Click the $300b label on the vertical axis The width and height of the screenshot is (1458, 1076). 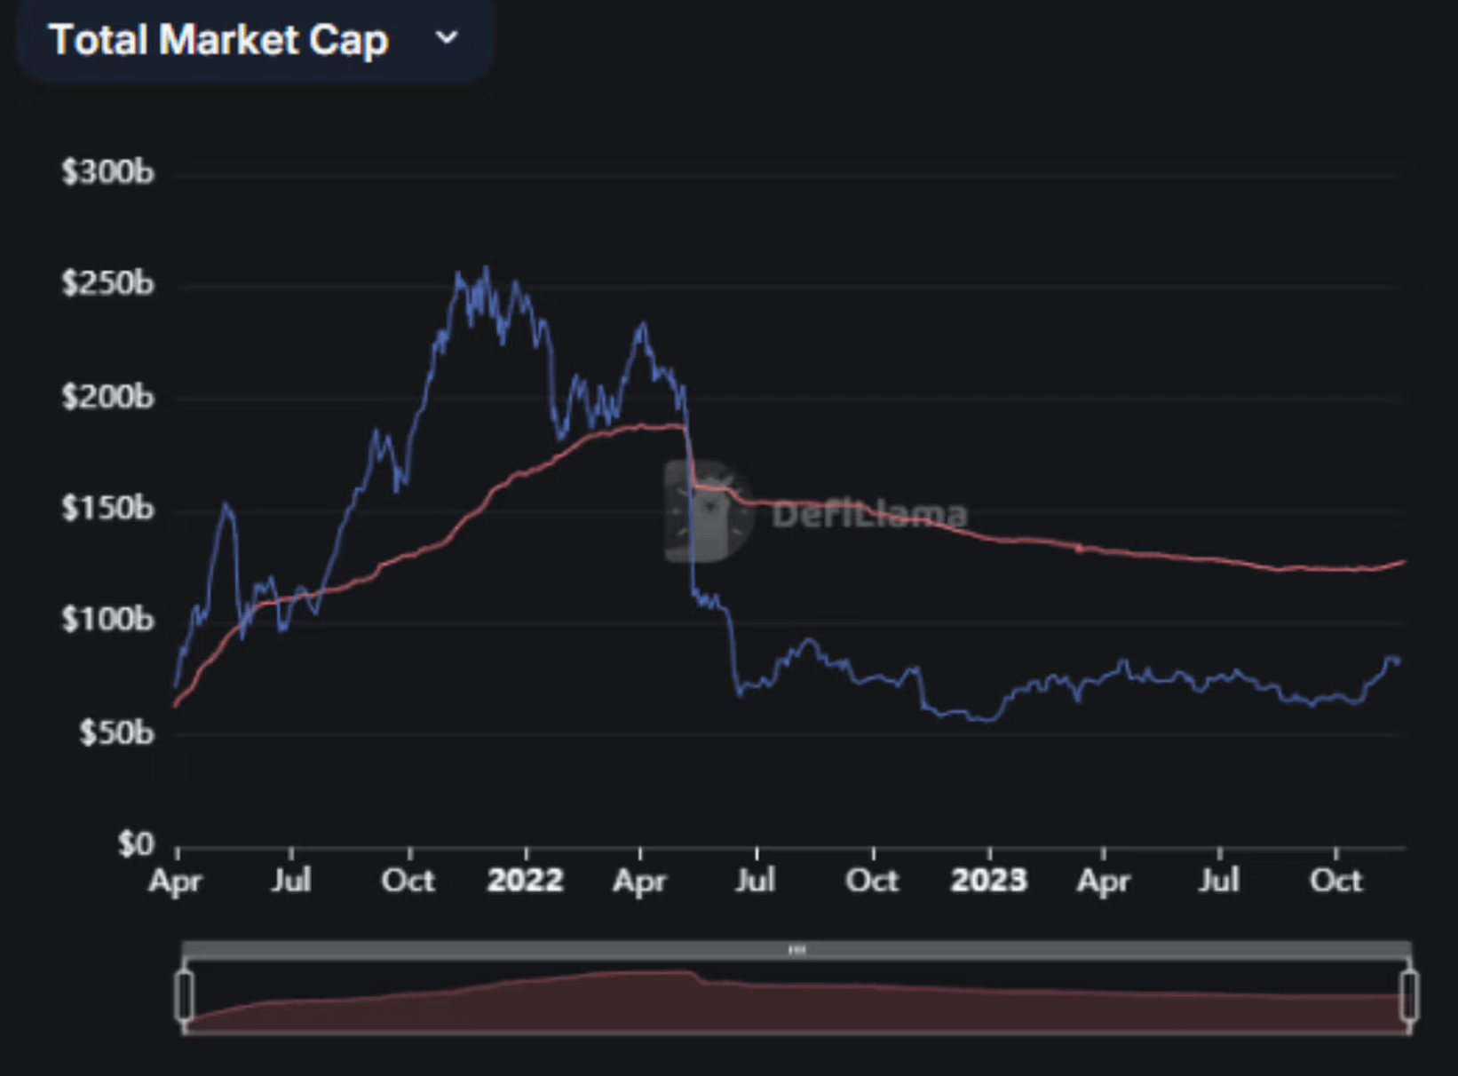(x=107, y=171)
